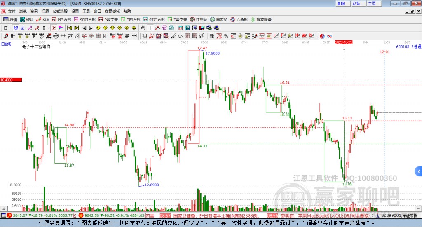The image size is (422, 227).
Task: Select the hand pan tool
Action: [143, 28]
